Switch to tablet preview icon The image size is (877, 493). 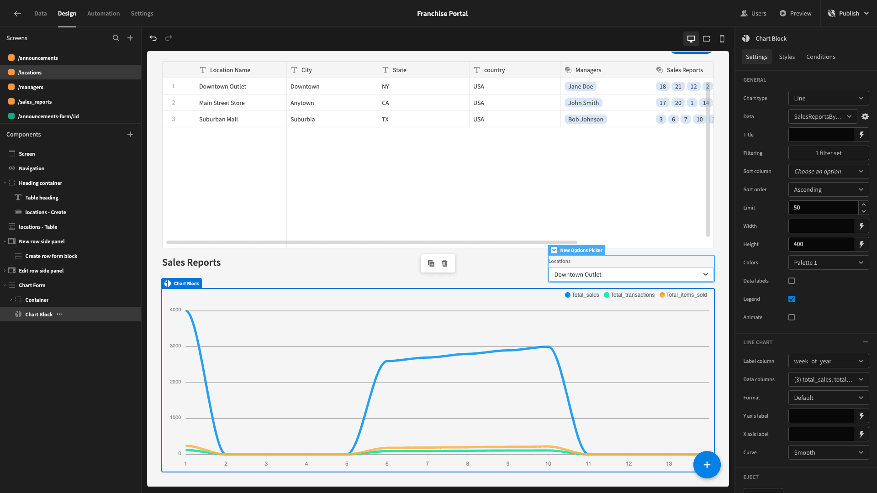point(707,39)
